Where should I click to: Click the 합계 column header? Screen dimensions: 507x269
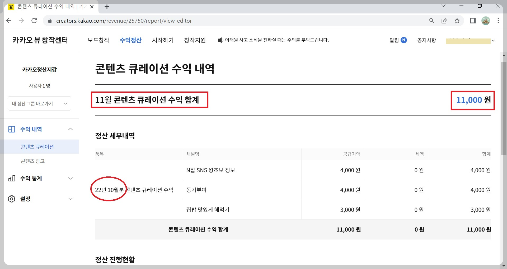[486, 154]
